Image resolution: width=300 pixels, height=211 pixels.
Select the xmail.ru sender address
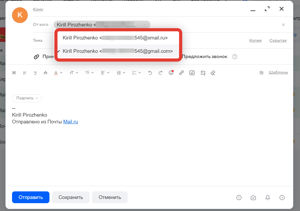pyautogui.click(x=115, y=38)
